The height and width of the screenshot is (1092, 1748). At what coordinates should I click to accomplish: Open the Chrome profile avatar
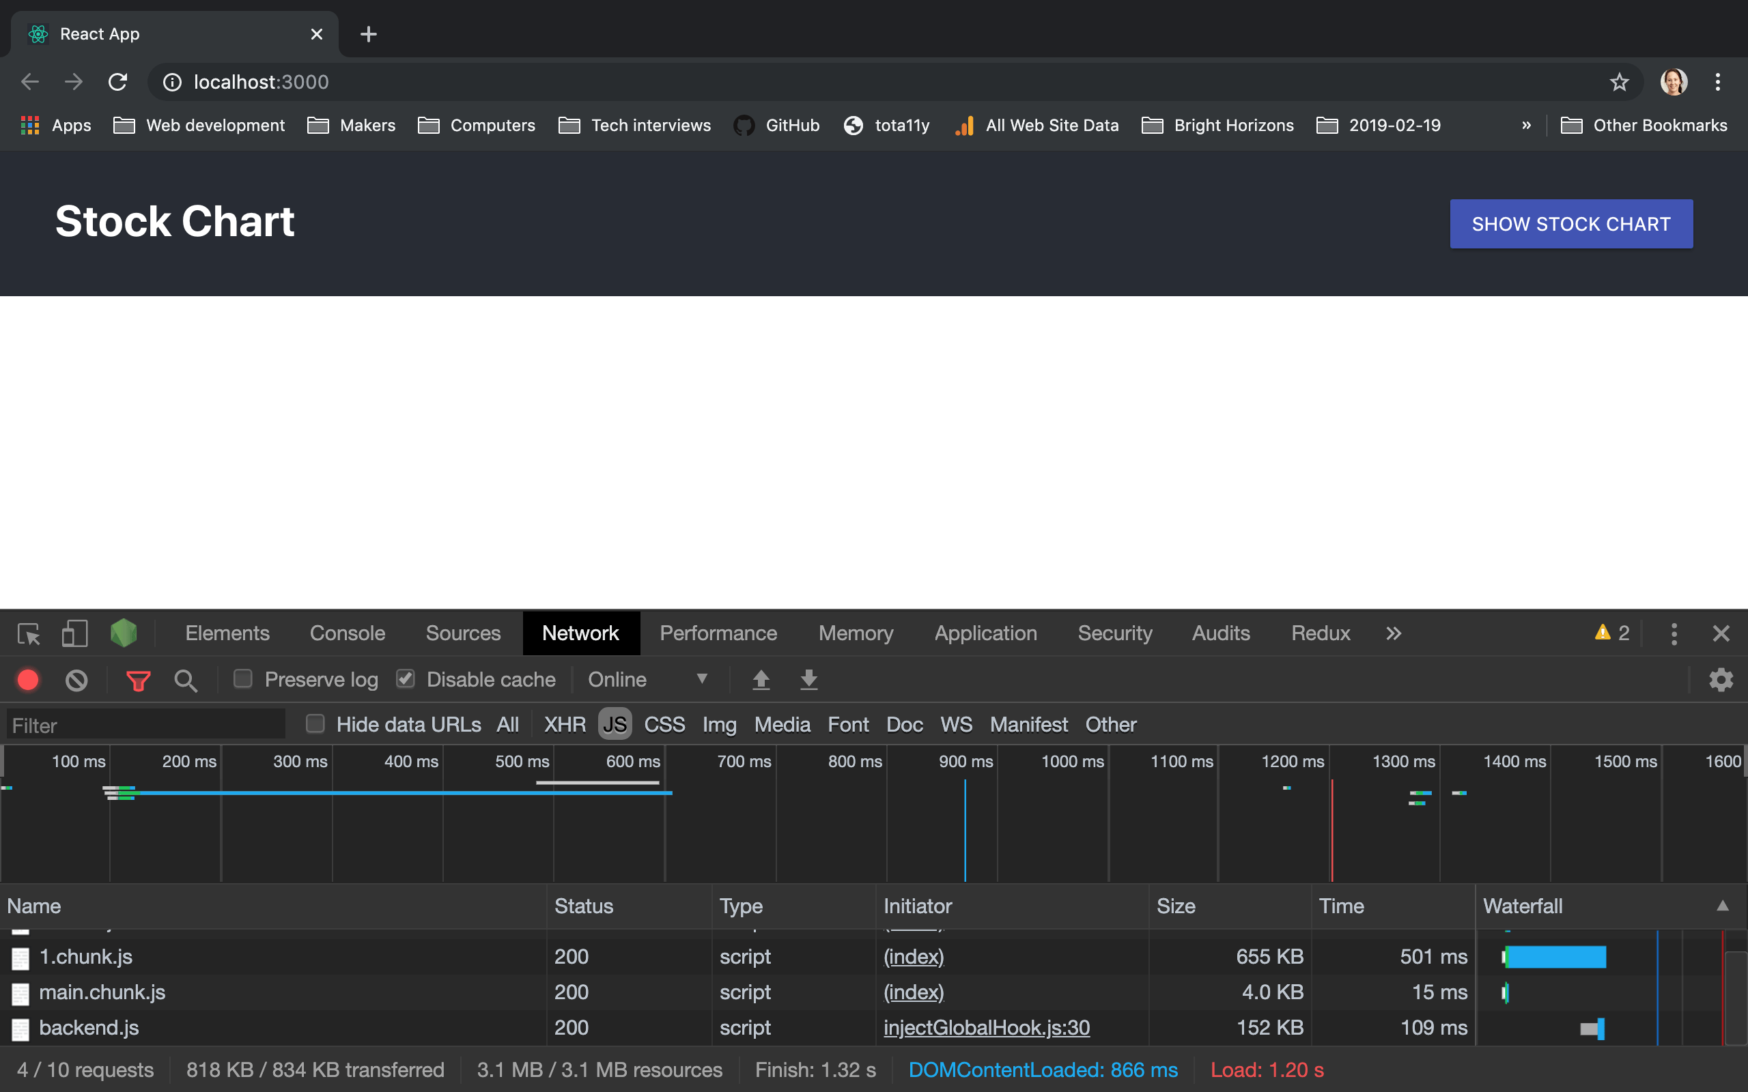click(x=1674, y=83)
